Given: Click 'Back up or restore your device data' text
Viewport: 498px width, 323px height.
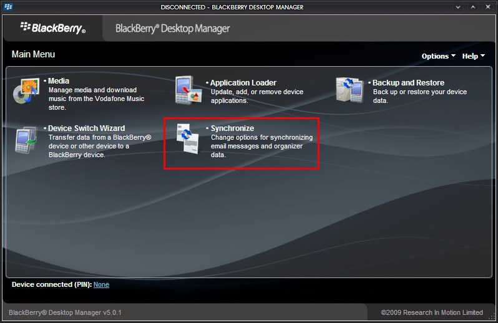Looking at the screenshot, I should [420, 96].
